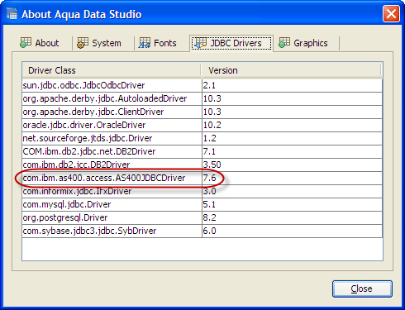Close dialog with the red X button
This screenshot has width=405, height=310.
tap(391, 13)
